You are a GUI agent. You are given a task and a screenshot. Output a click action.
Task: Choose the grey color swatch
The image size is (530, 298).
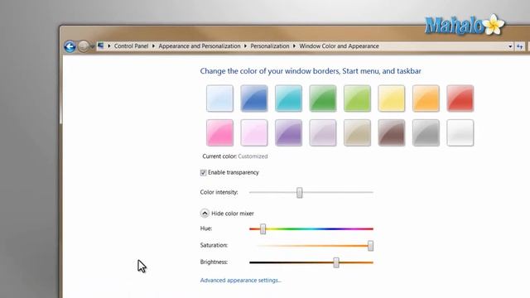(426, 132)
